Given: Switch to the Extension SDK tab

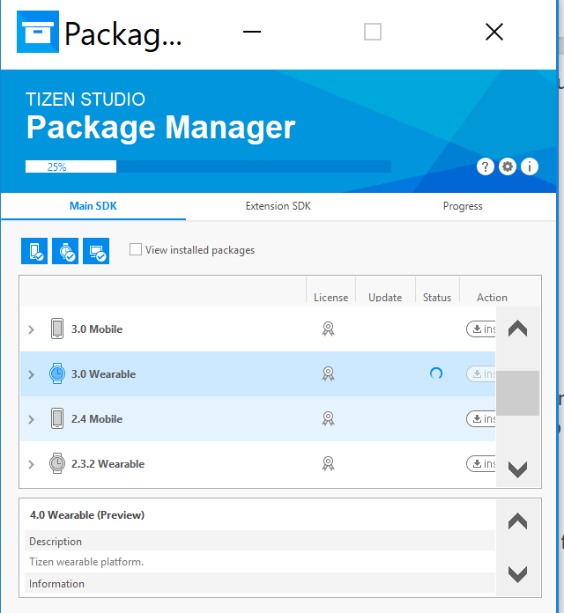Looking at the screenshot, I should pos(278,206).
